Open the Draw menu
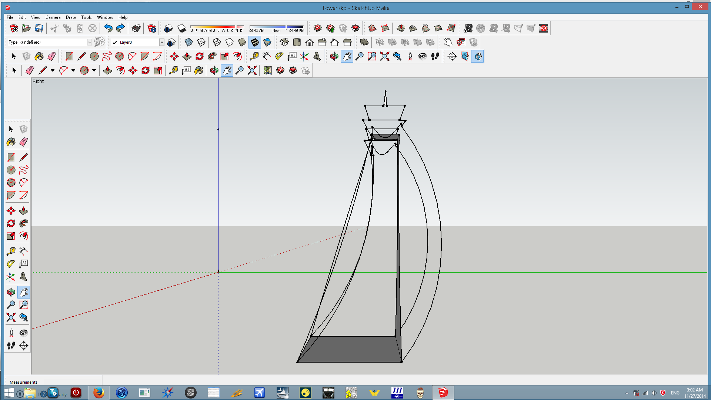Screen dimensions: 711x400 coord(71,17)
